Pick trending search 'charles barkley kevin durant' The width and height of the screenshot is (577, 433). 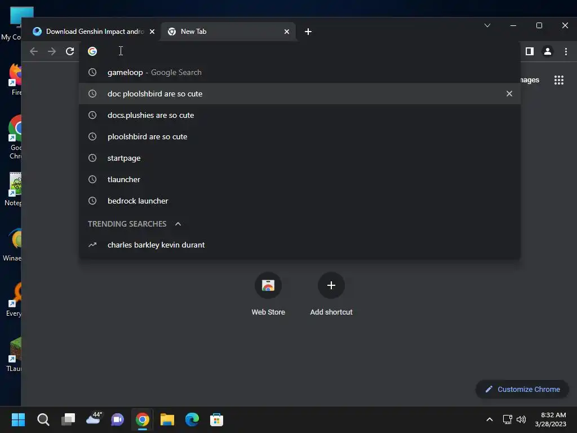point(300,245)
